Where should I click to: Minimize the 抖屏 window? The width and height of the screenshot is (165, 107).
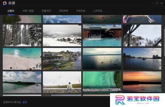point(153,3)
